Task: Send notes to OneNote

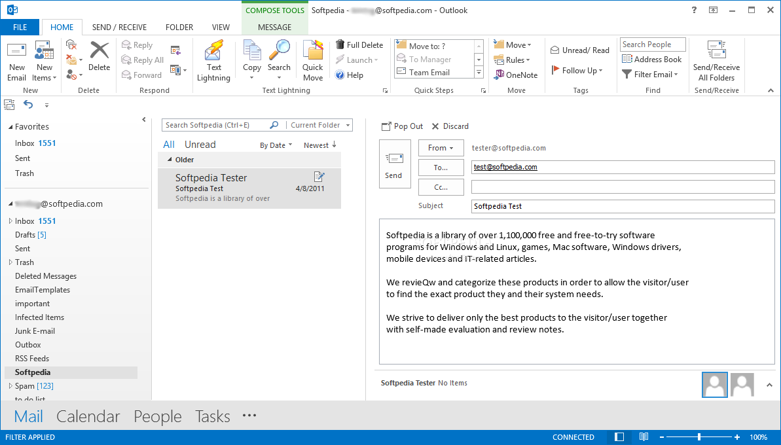Action: click(515, 75)
